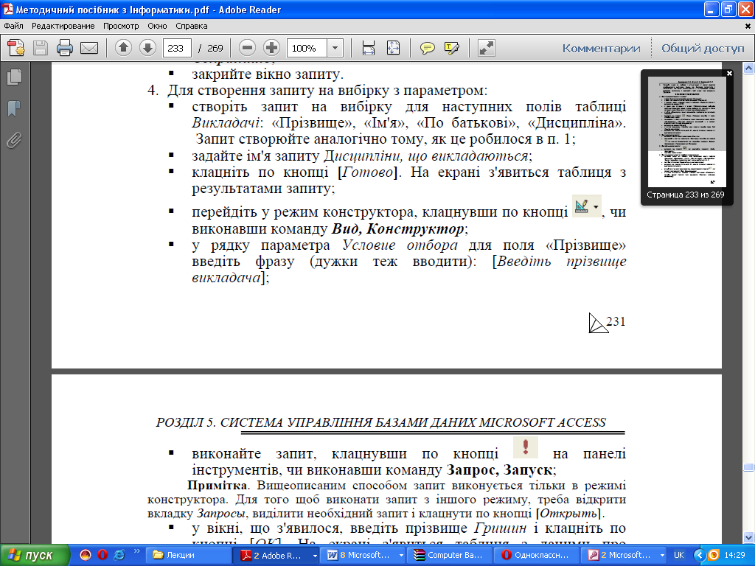
Task: Open the Комментарии pane
Action: tap(601, 49)
